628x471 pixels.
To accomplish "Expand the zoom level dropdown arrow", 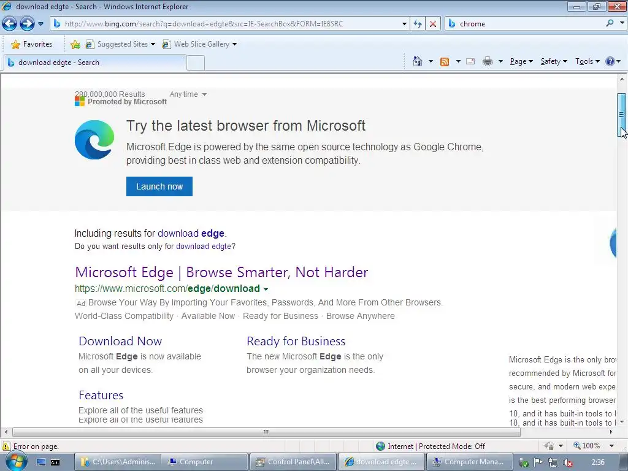I will point(611,446).
